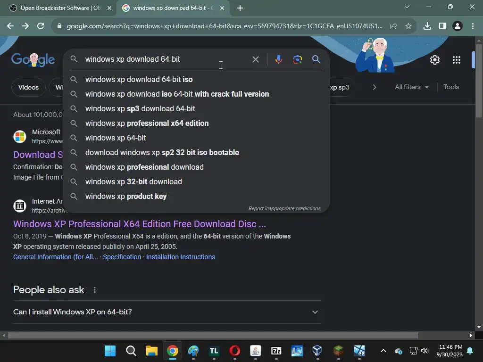This screenshot has height=362, width=483.
Task: Open General Information sitelink
Action: [56, 257]
